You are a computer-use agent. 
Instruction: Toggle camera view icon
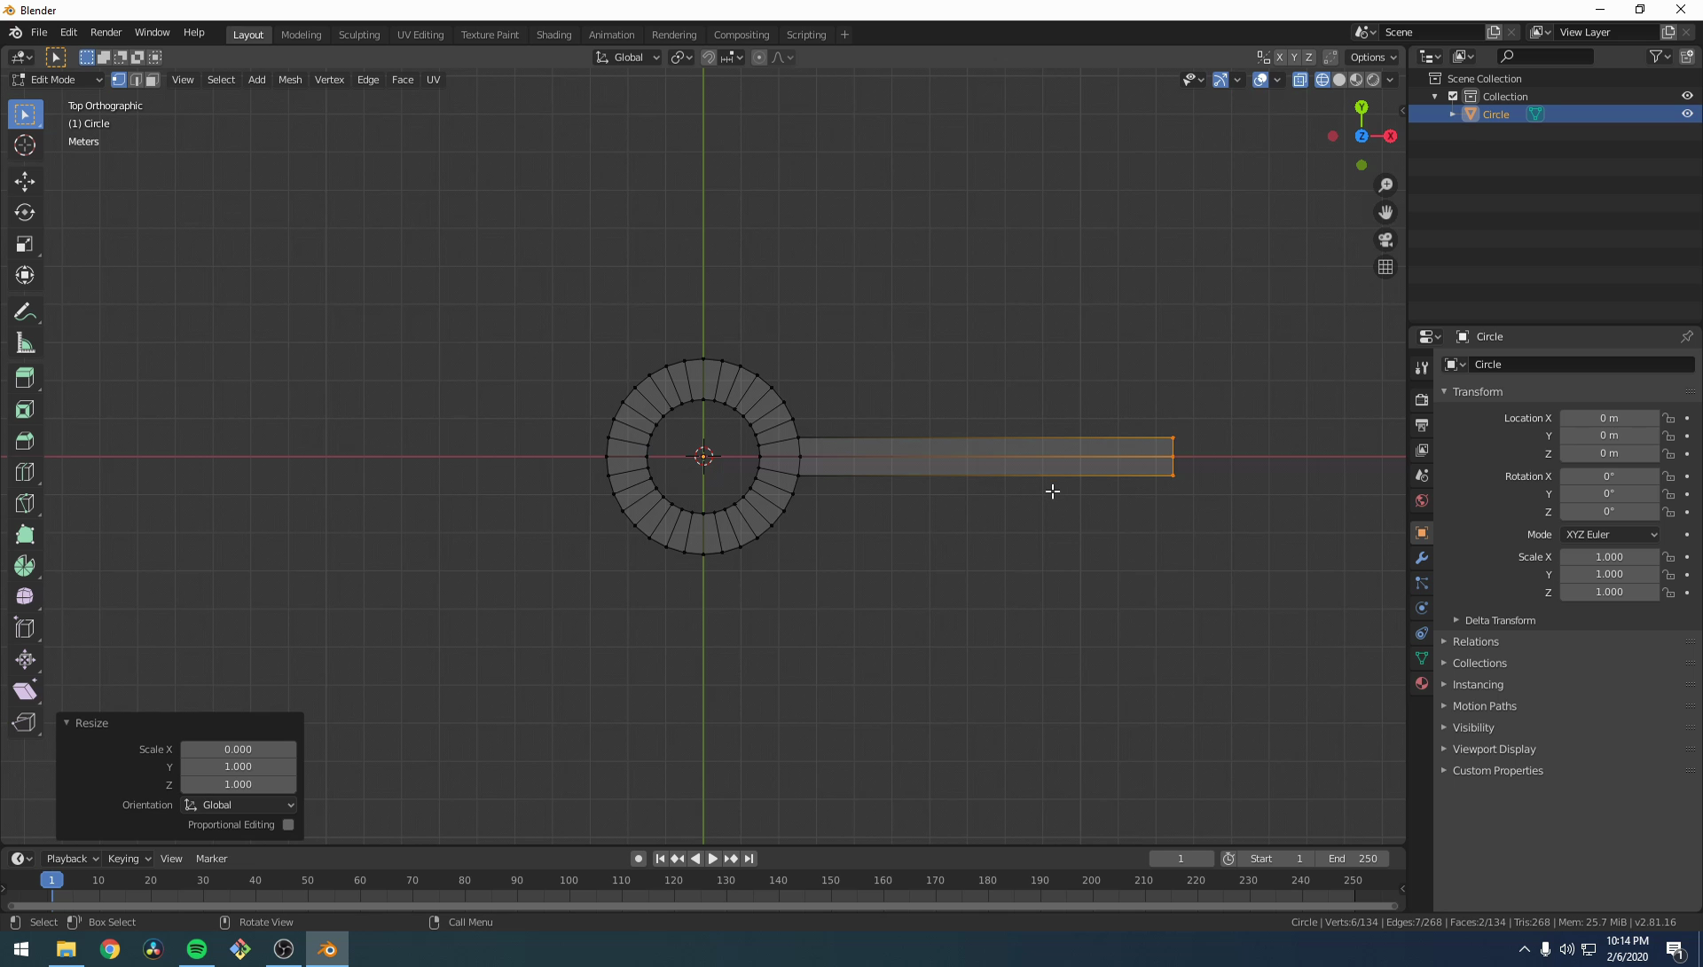tap(1385, 240)
